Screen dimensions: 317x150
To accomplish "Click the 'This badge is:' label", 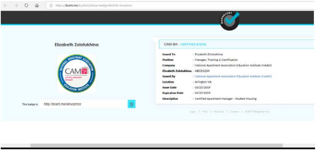I will (30, 104).
